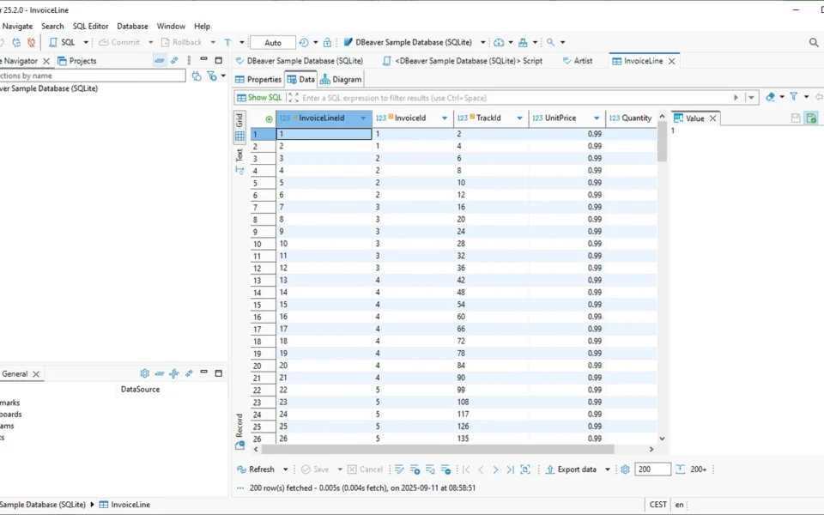Go to next row arrow
Screen dimensions: 824x515
[495, 470]
